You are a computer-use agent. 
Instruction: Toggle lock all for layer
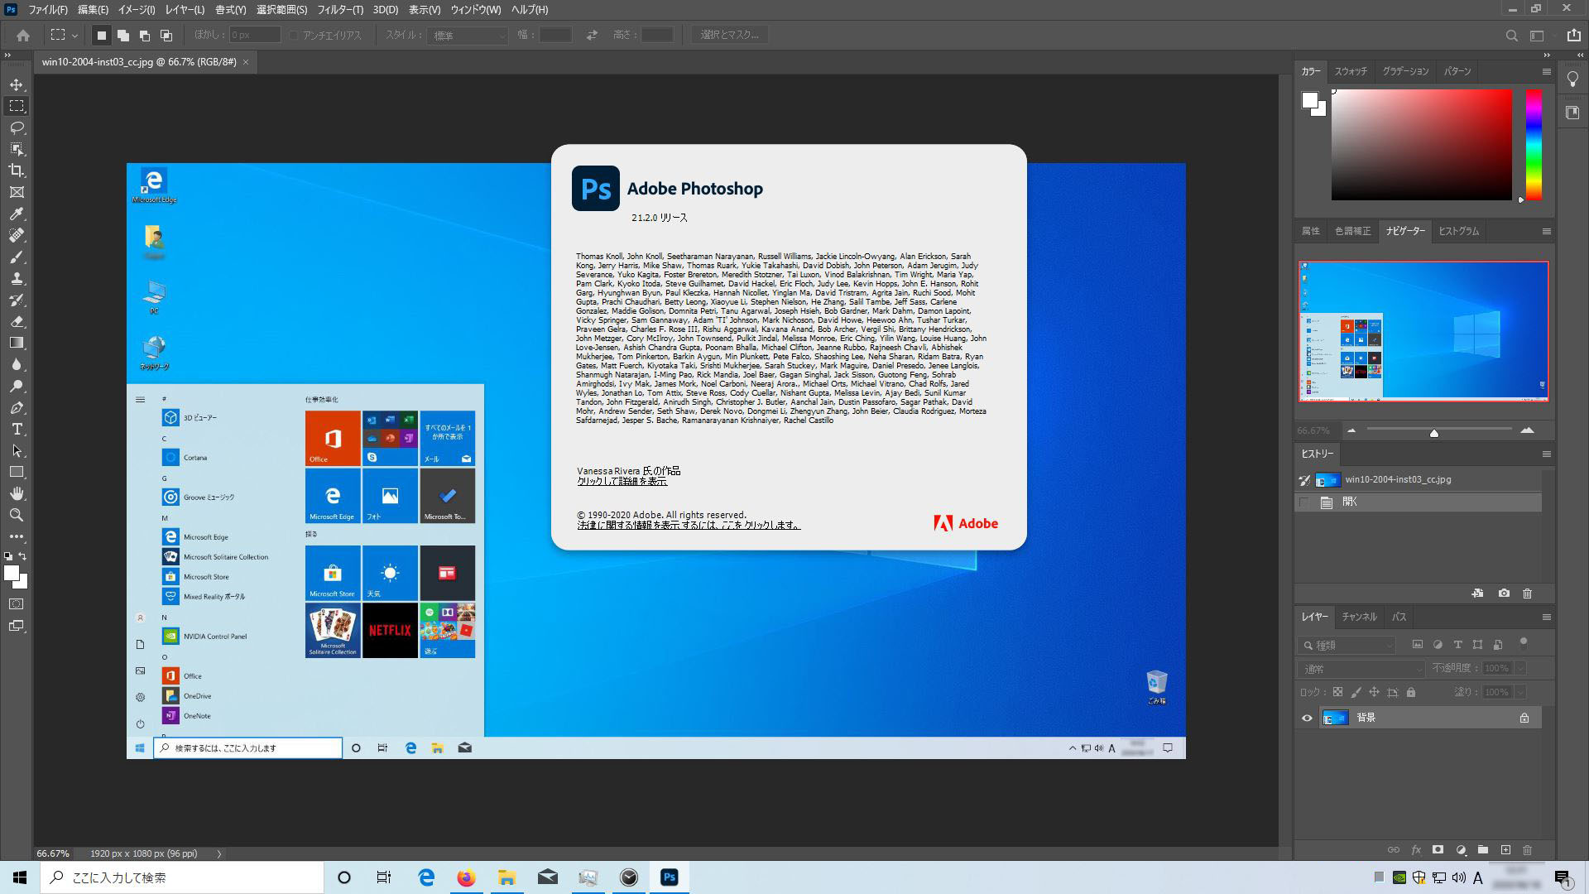1411,692
